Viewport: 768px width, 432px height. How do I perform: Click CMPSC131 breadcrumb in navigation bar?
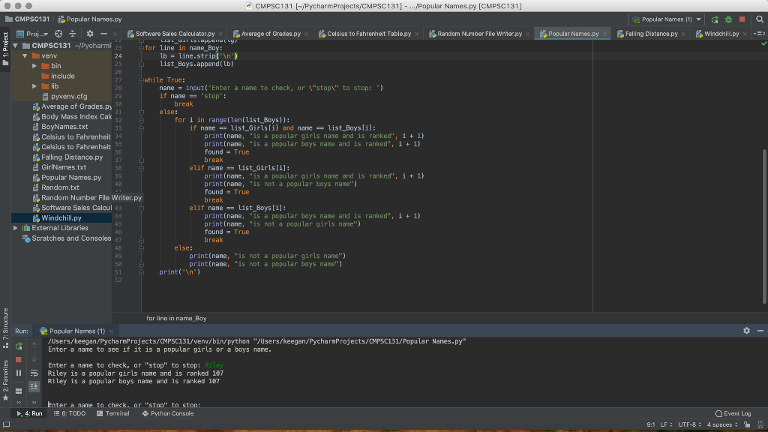28,19
